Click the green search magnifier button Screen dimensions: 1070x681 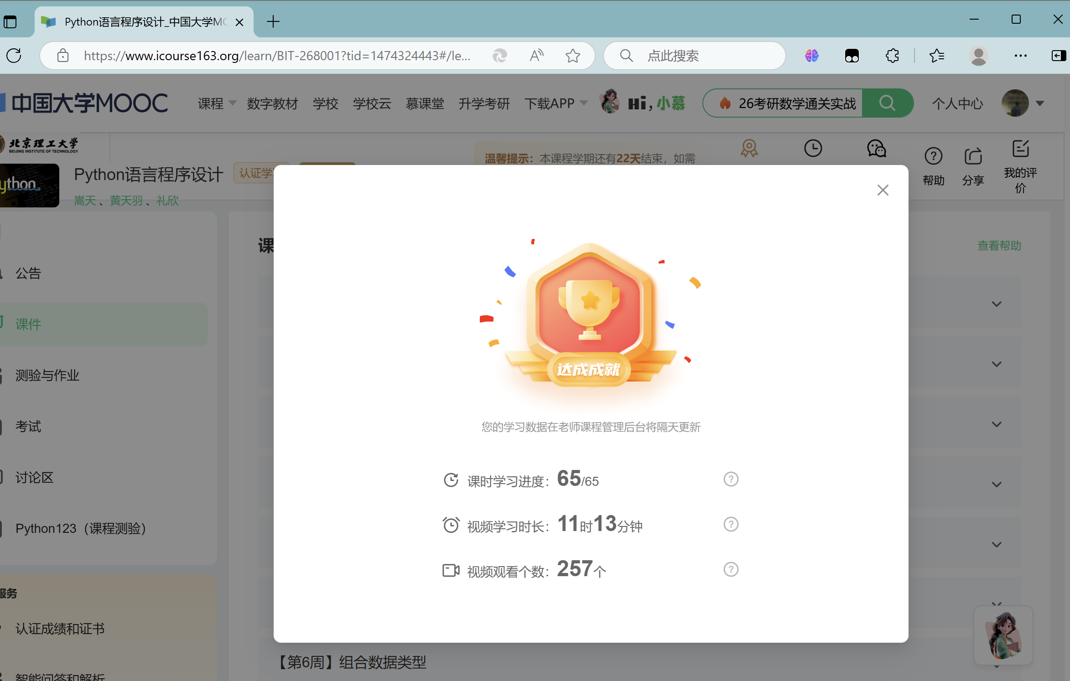[887, 103]
